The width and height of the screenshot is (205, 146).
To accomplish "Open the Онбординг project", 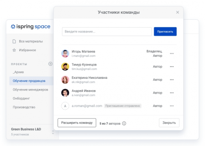I will pyautogui.click(x=21, y=98).
